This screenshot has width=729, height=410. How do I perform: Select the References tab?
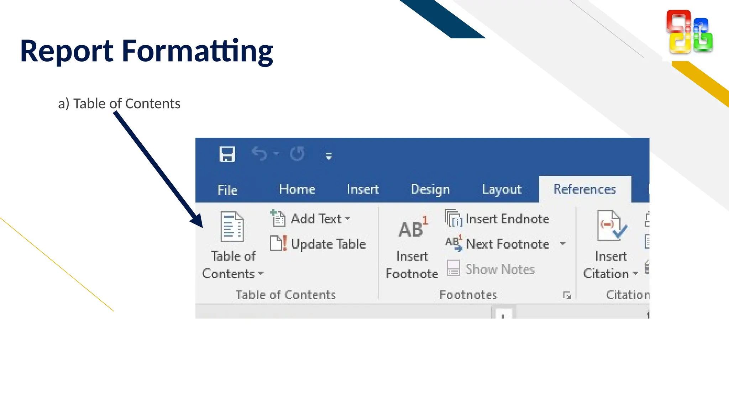585,189
